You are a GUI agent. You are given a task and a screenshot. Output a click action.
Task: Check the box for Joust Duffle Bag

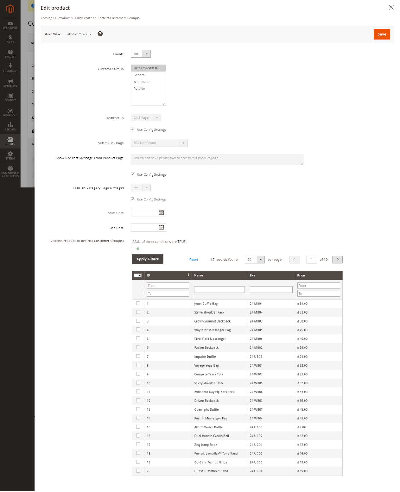coord(138,304)
